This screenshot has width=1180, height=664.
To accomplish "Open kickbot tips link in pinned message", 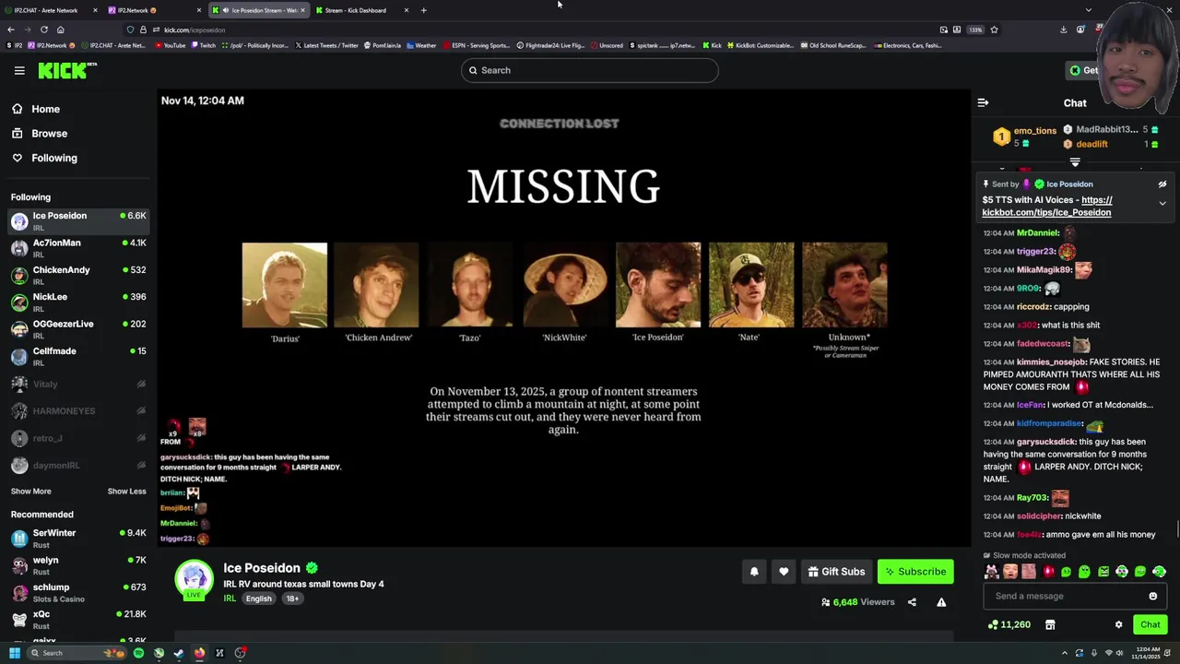I will (1047, 207).
